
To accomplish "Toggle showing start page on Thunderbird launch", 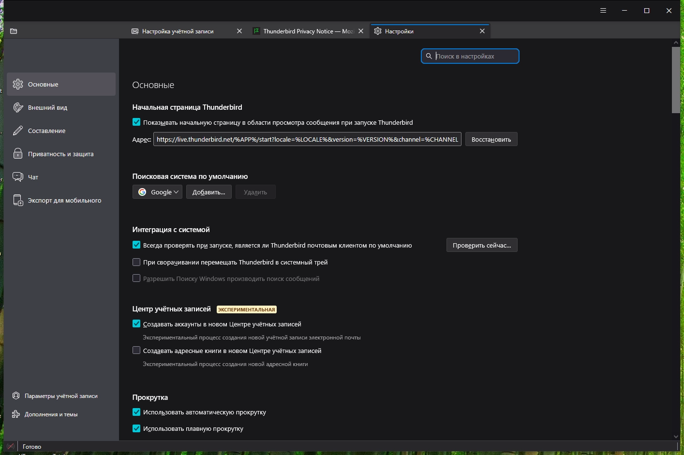I will pyautogui.click(x=136, y=122).
